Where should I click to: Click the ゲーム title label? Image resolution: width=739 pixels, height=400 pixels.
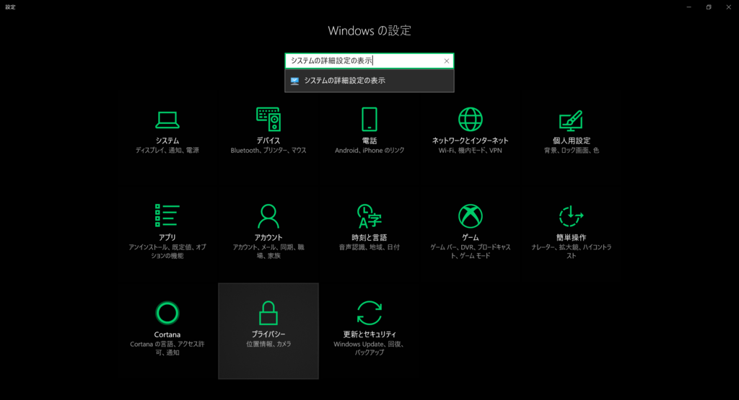(x=471, y=238)
